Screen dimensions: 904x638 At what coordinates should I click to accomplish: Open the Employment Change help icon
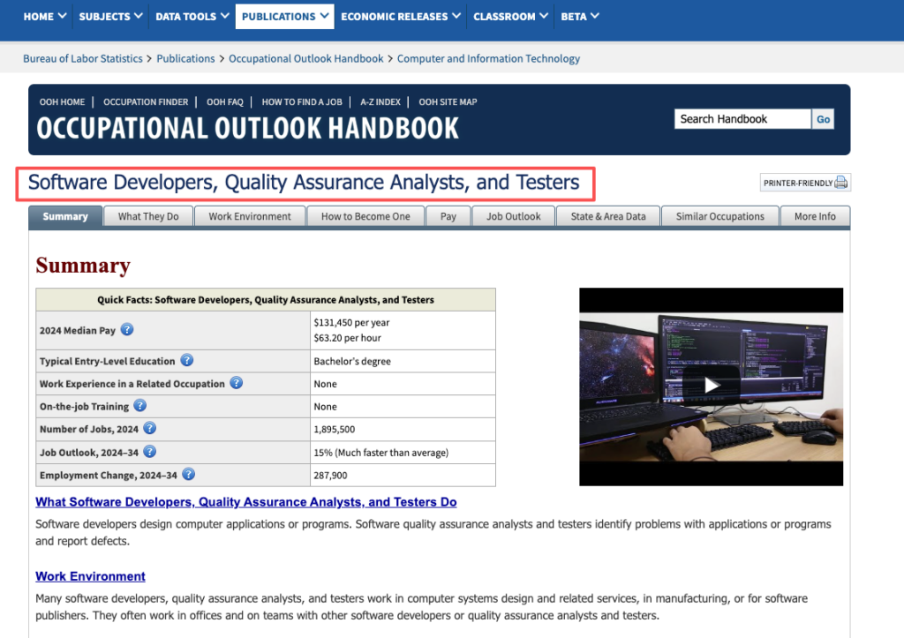(188, 474)
